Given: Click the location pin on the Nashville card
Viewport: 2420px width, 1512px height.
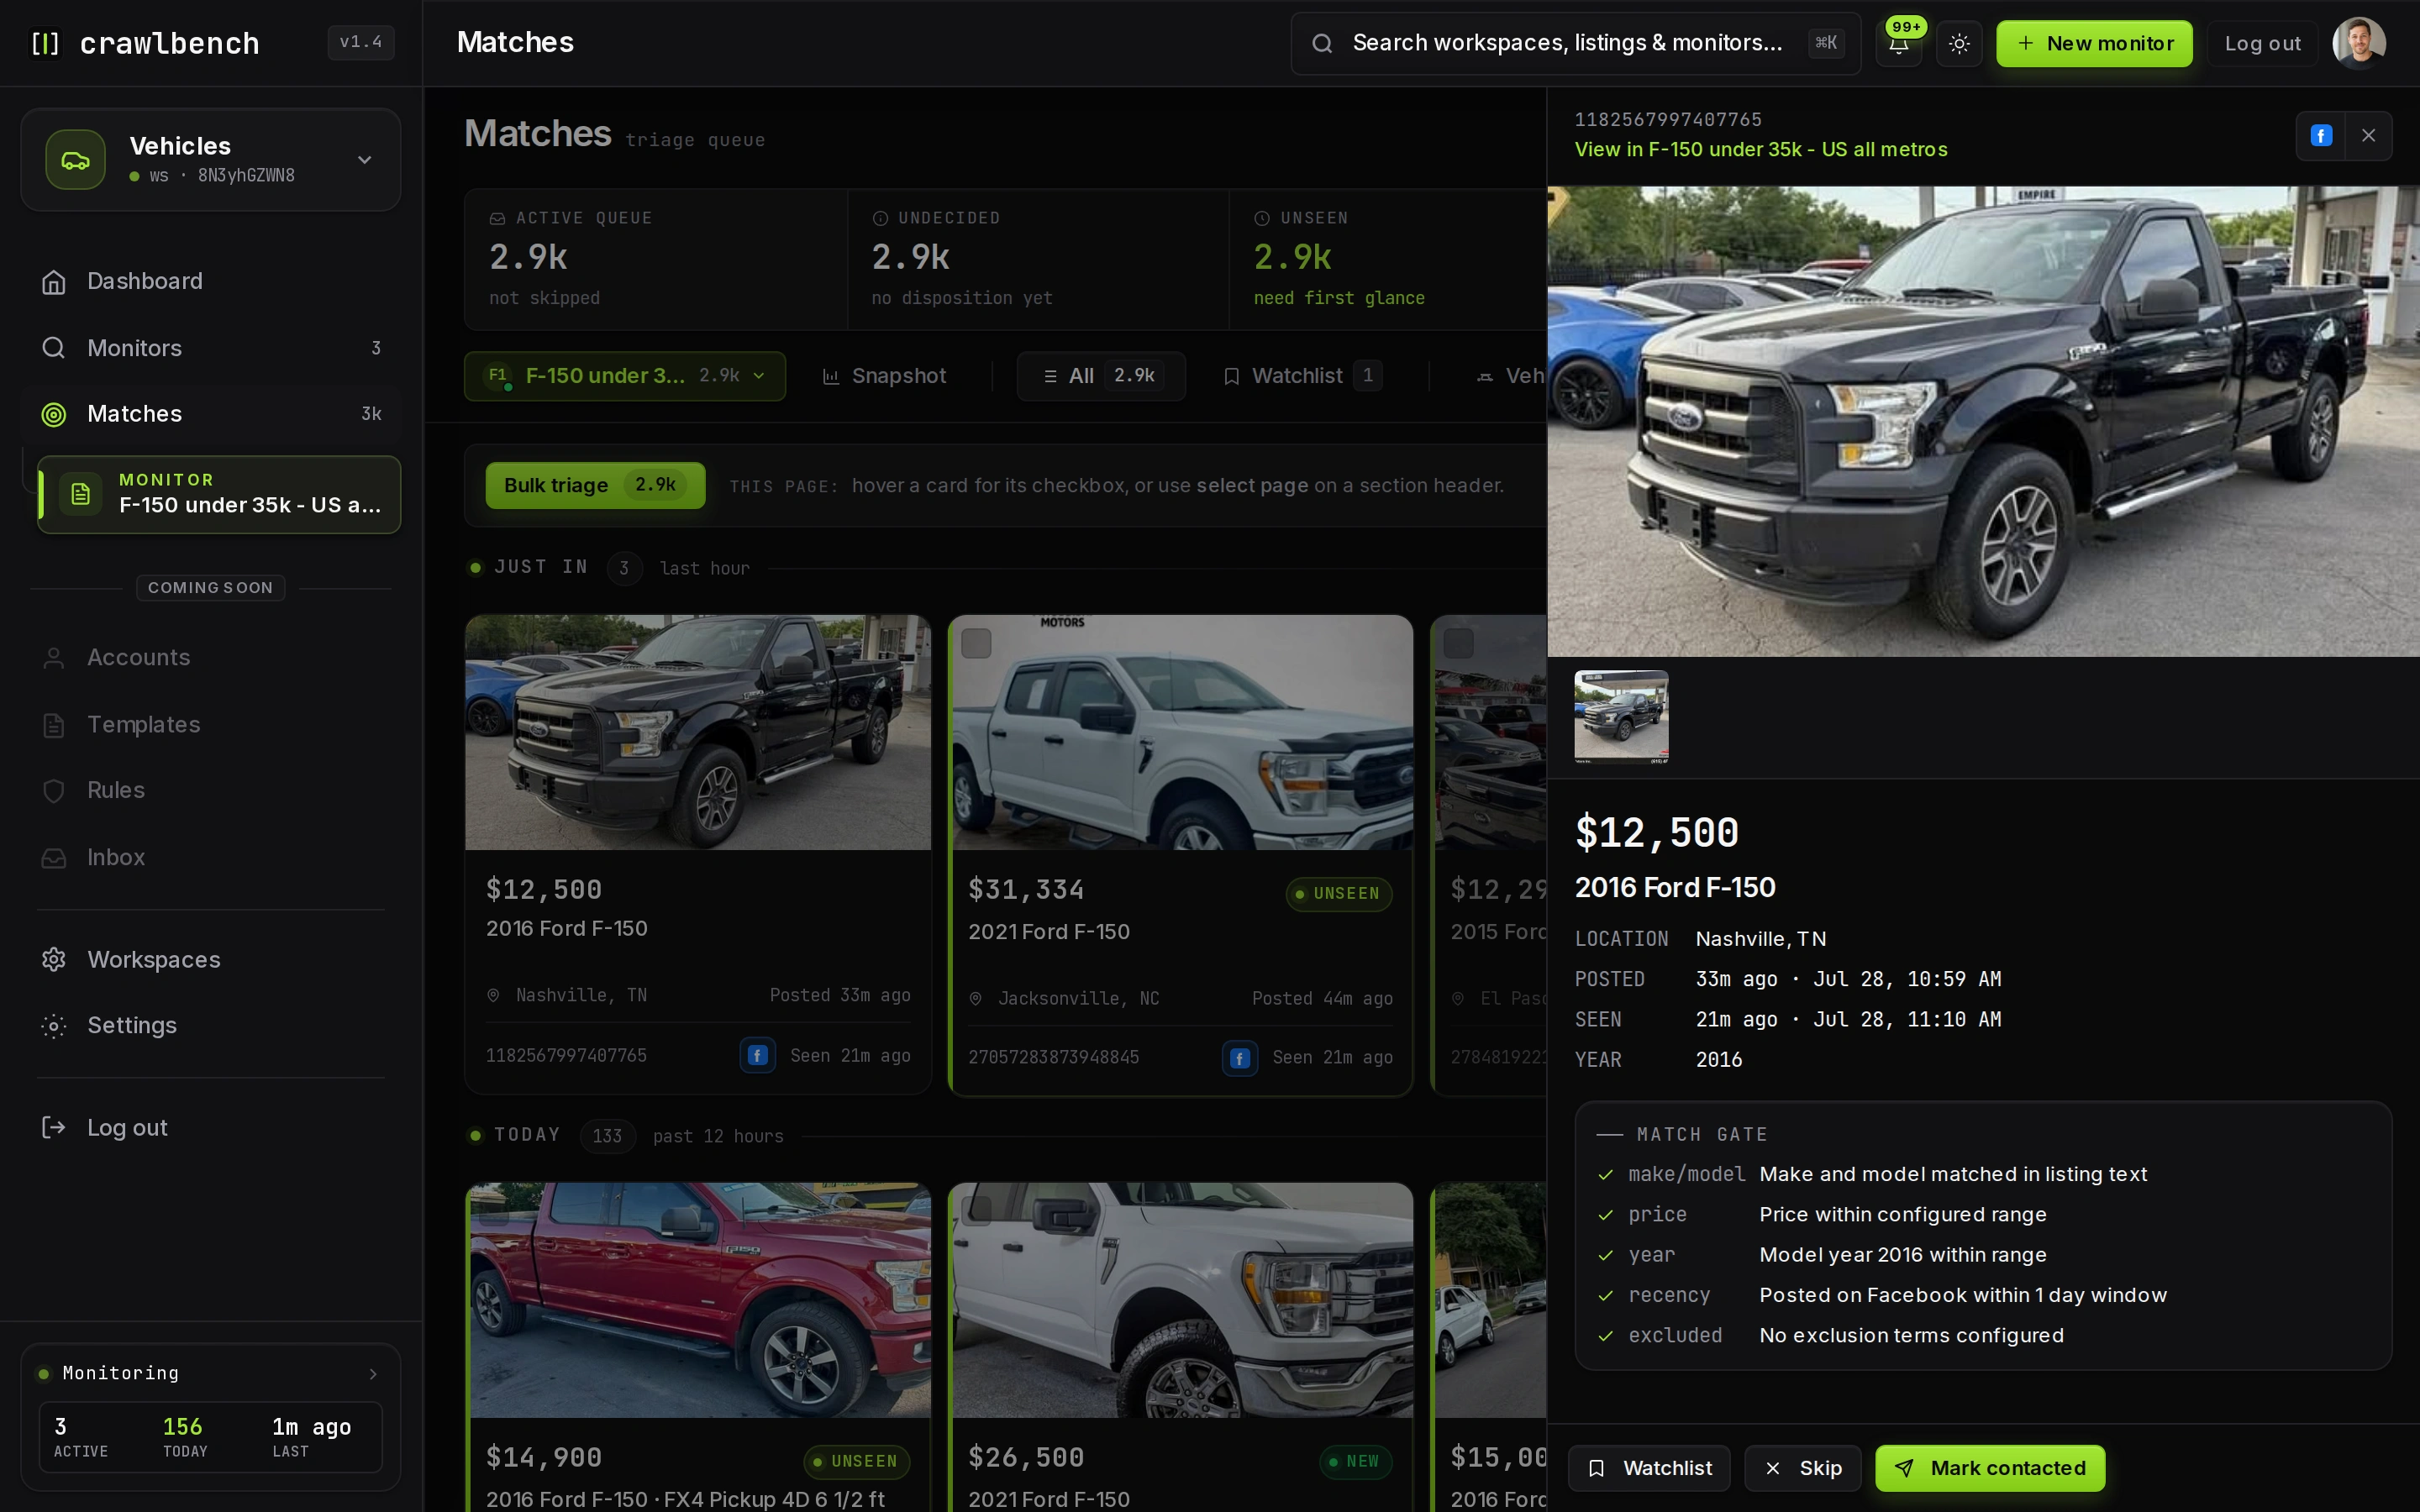Looking at the screenshot, I should 493,996.
